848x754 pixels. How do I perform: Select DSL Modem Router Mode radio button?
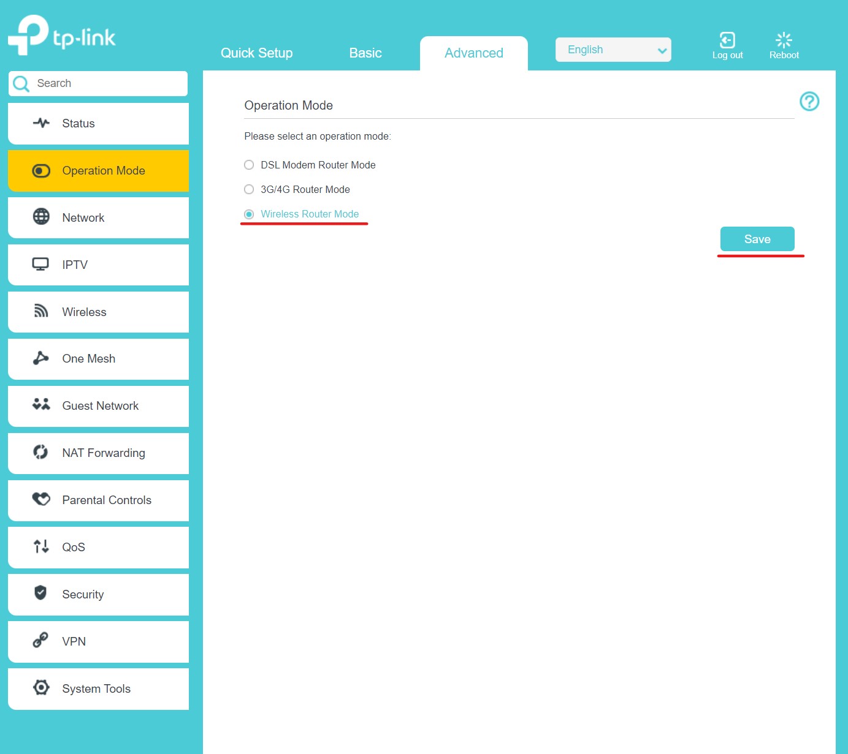tap(249, 165)
